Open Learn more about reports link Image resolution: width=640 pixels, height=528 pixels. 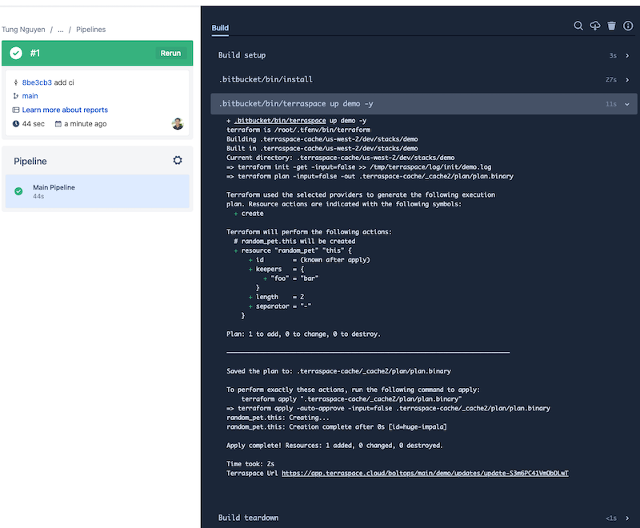click(65, 110)
